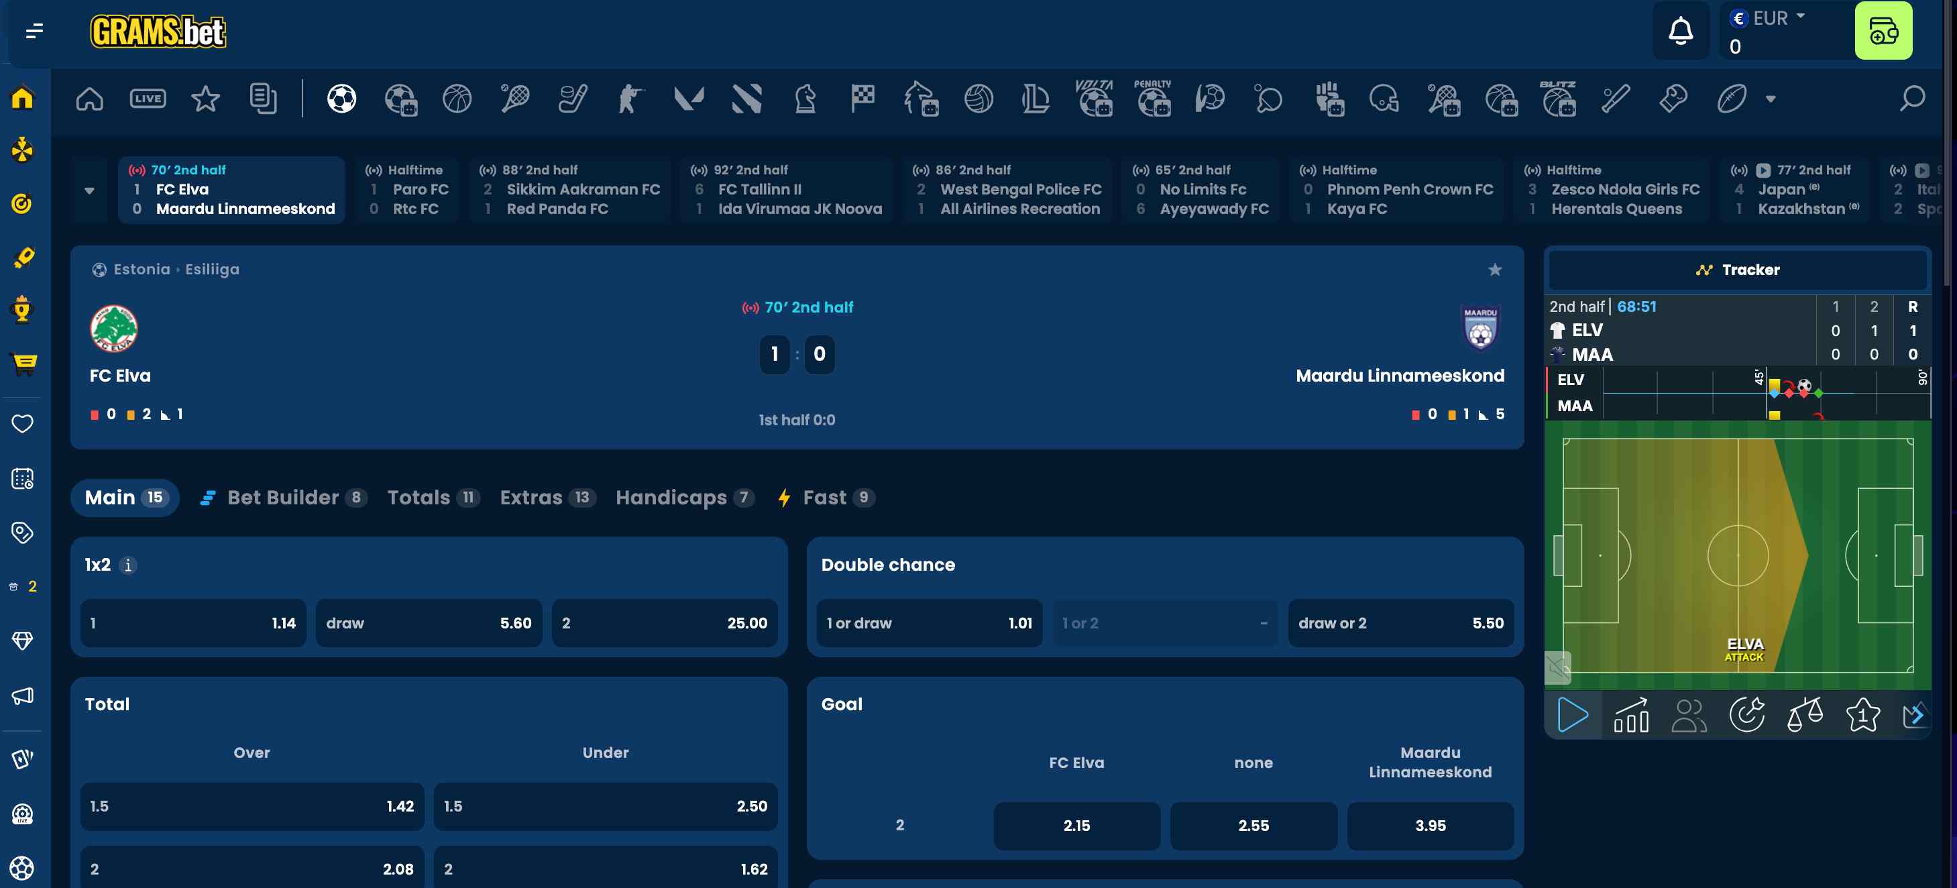1957x888 pixels.
Task: Select the Ice Hockey sport icon
Action: pyautogui.click(x=572, y=99)
